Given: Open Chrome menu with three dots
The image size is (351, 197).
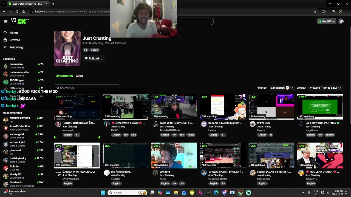Looking at the screenshot, I should (x=347, y=11).
